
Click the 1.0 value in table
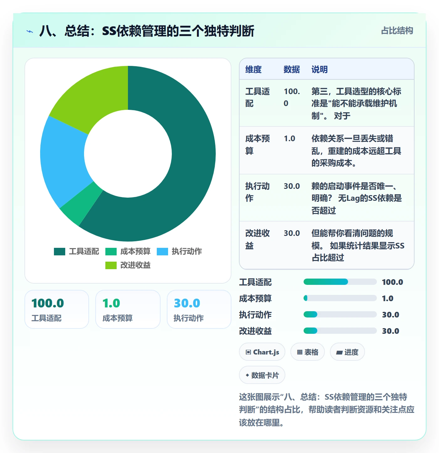pyautogui.click(x=289, y=139)
